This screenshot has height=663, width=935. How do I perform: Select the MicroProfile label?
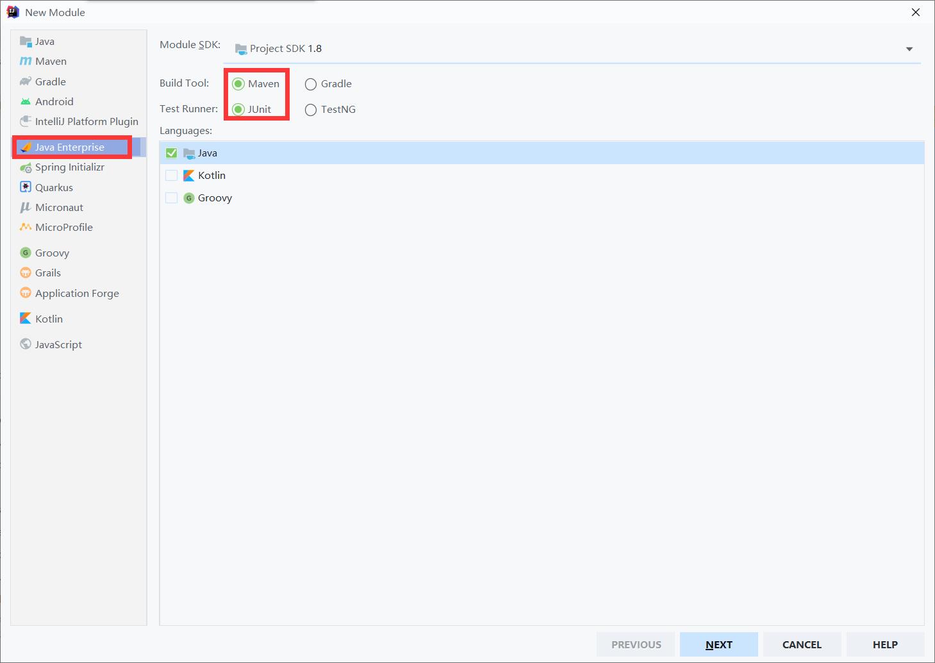(64, 227)
